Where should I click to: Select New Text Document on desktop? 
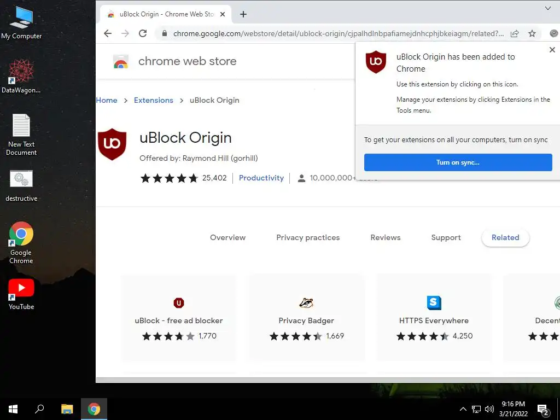pos(21,135)
